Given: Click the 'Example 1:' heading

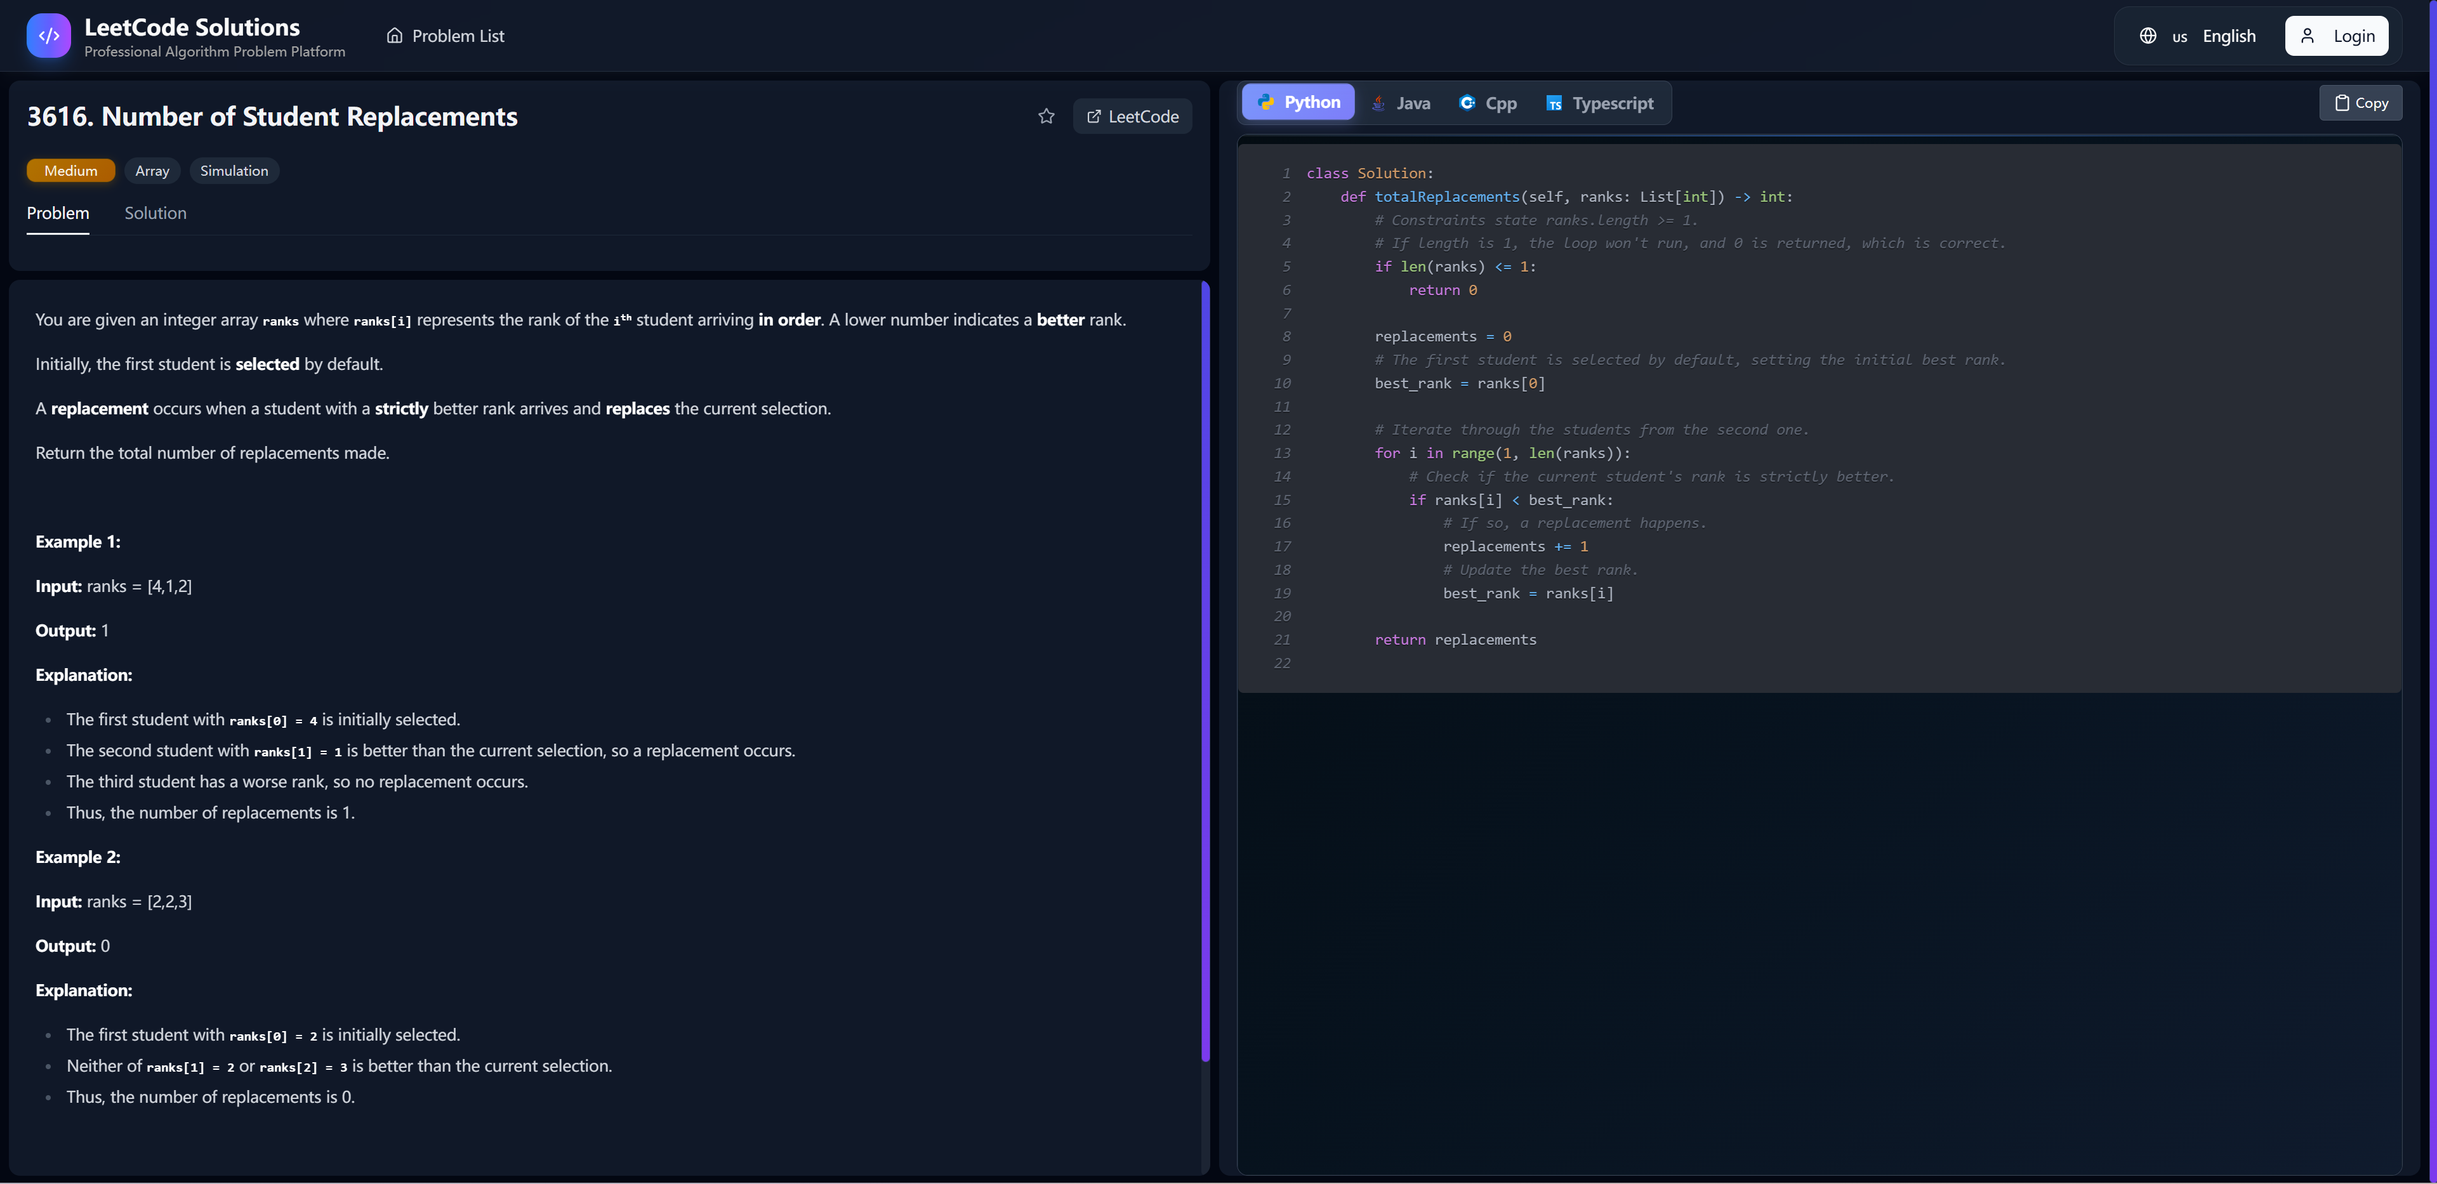Looking at the screenshot, I should click(77, 542).
